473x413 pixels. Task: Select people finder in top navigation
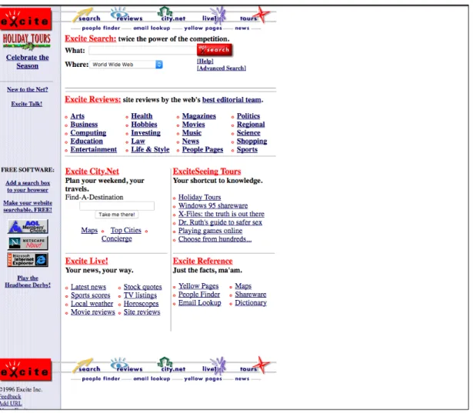[101, 28]
